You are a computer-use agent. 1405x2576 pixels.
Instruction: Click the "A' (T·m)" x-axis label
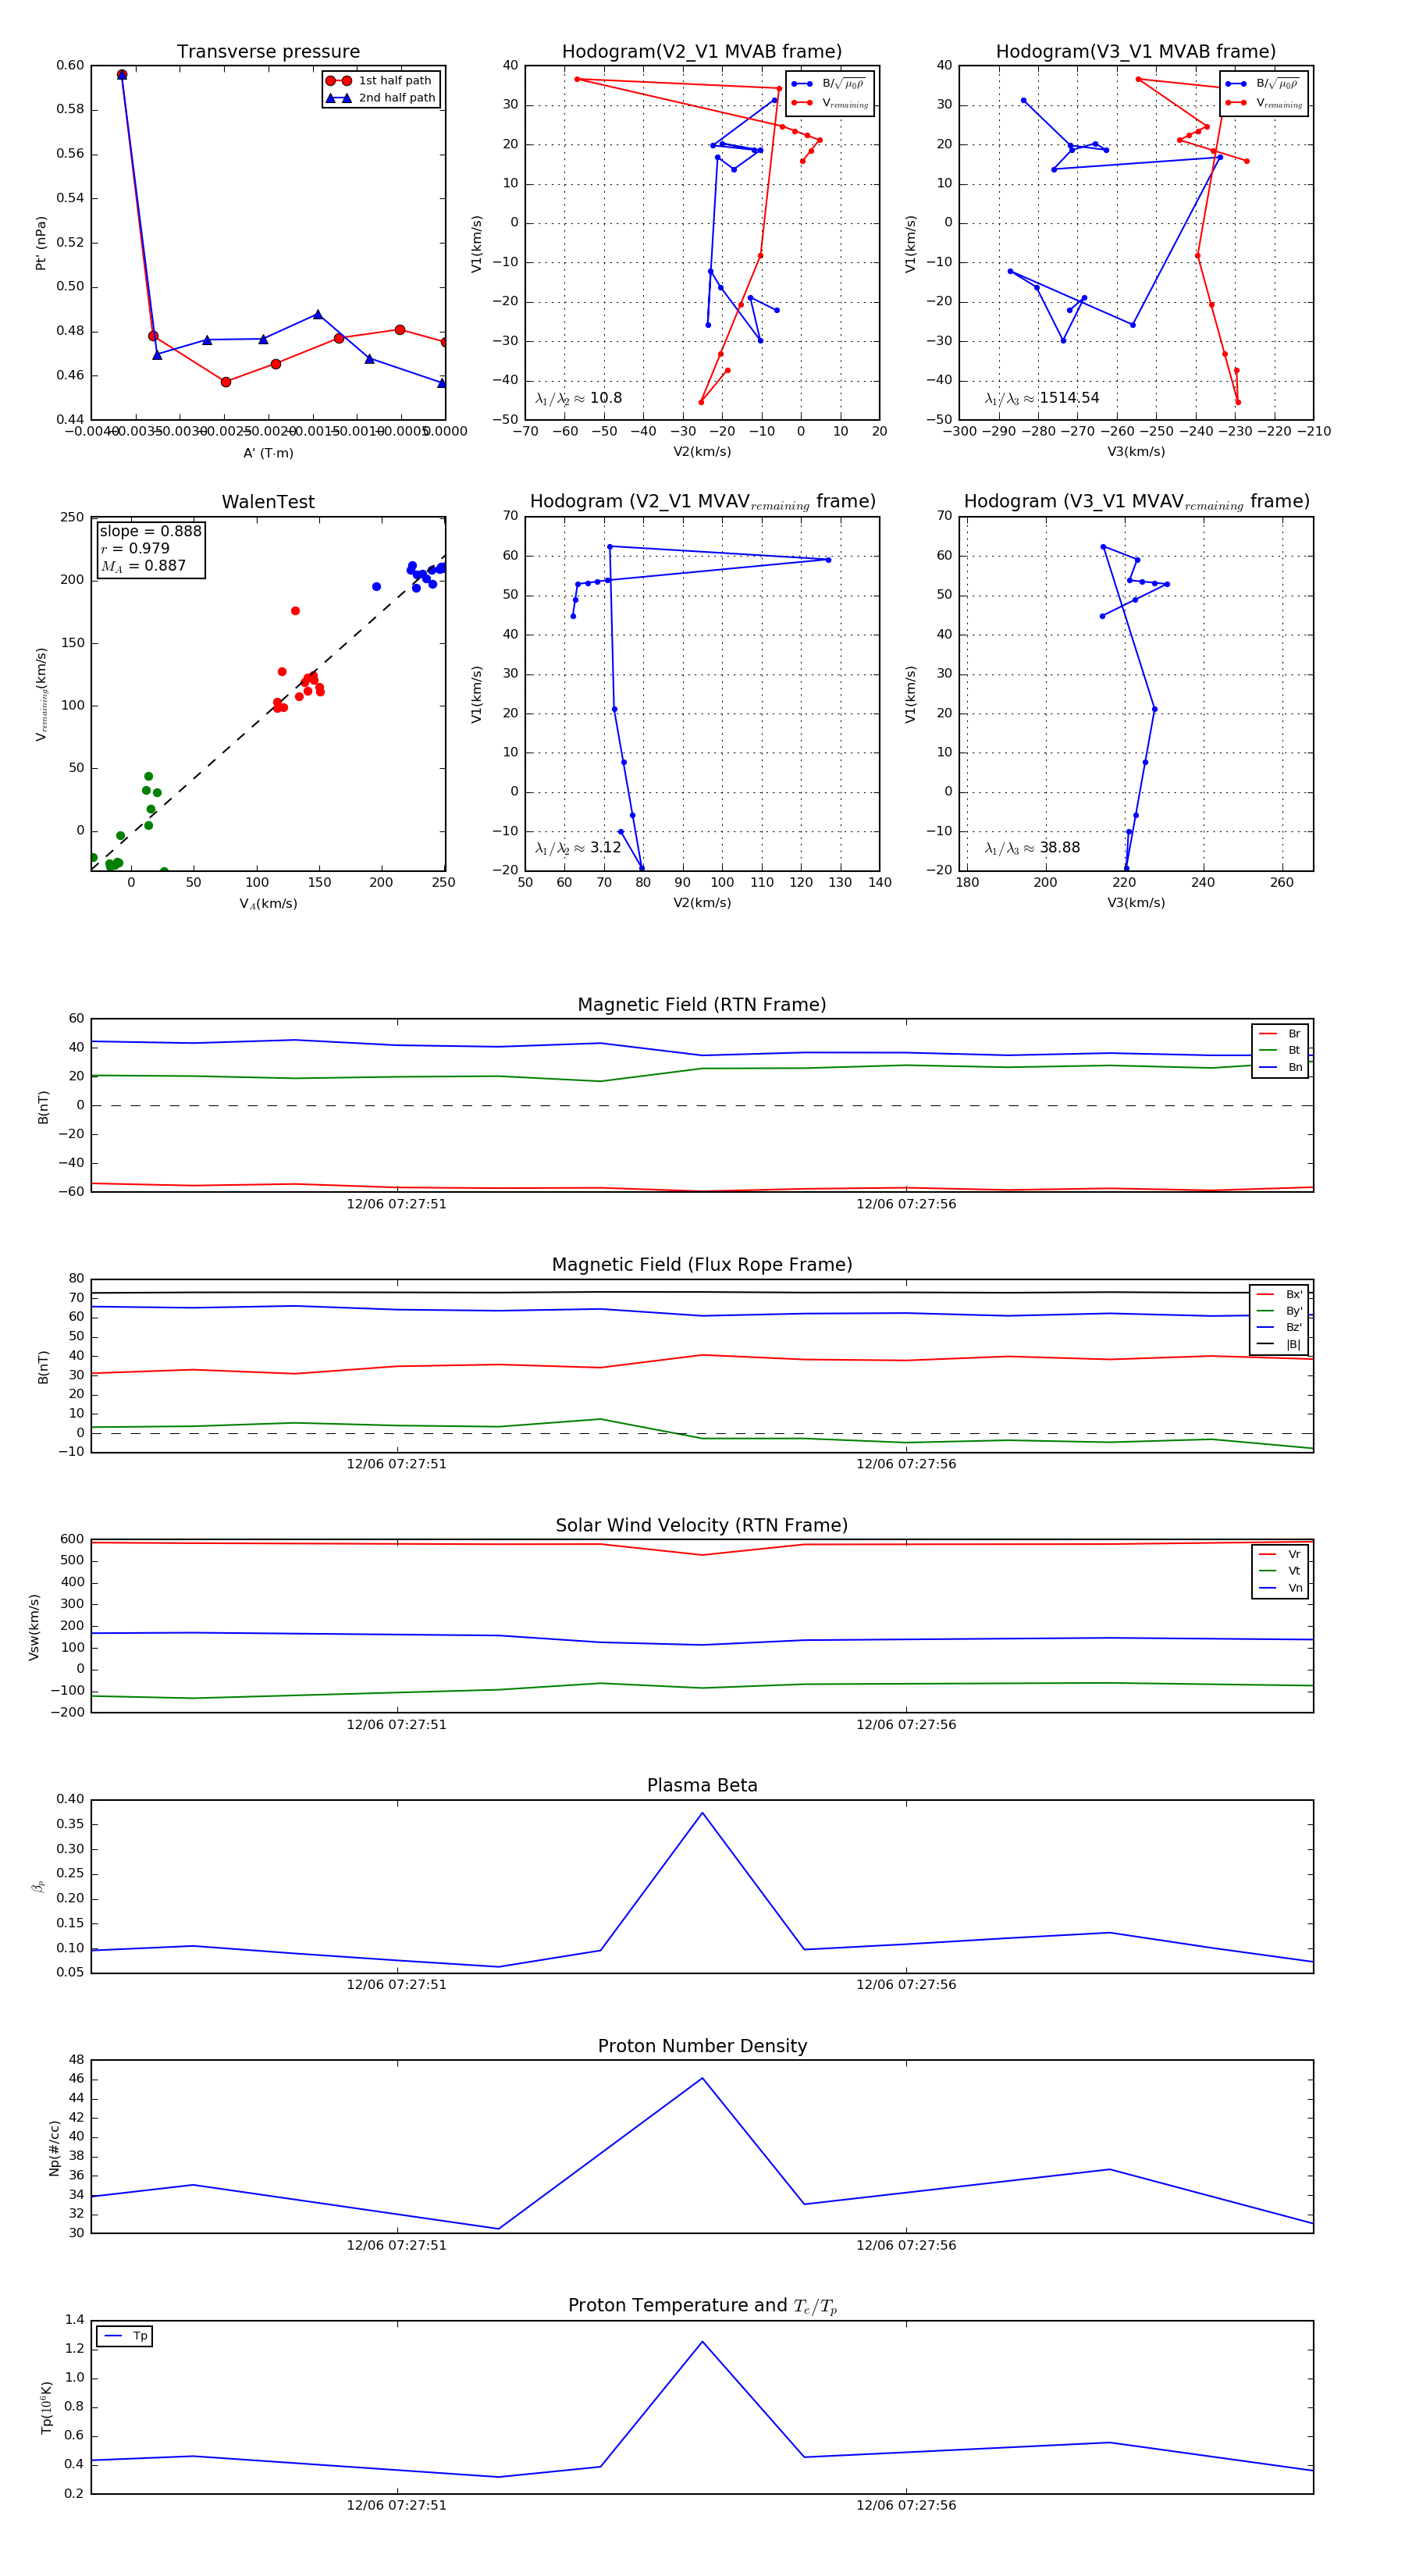(268, 453)
